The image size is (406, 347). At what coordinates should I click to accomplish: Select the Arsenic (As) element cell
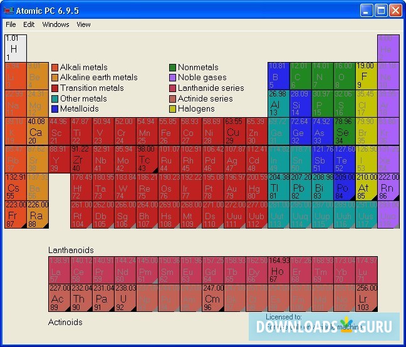pyautogui.click(x=323, y=132)
